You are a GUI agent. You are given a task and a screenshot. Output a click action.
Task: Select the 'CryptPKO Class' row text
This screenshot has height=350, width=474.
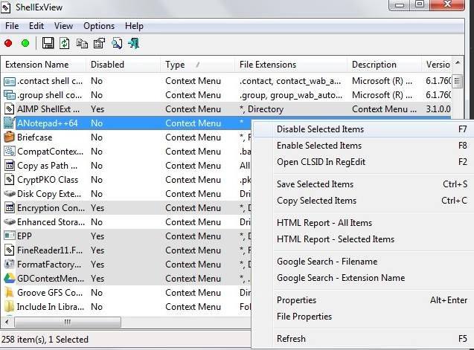(x=48, y=180)
